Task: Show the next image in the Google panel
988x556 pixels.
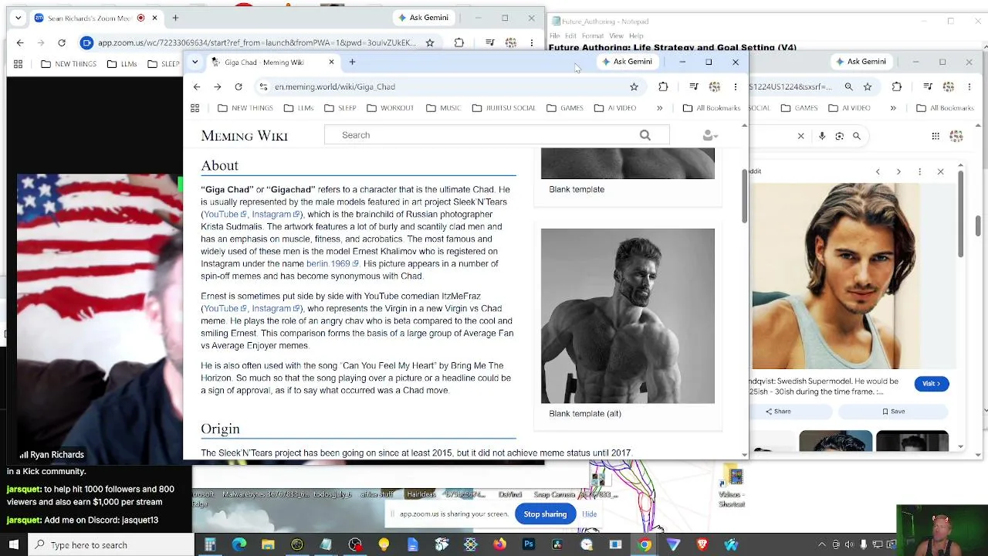Action: (898, 171)
